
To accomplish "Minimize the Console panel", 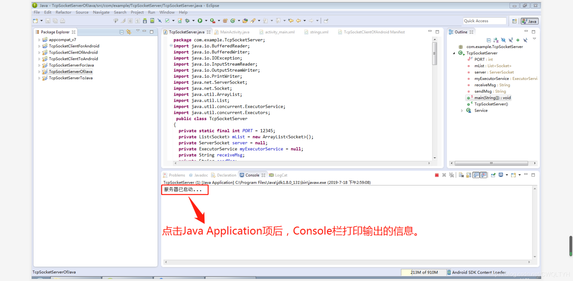I will (526, 174).
